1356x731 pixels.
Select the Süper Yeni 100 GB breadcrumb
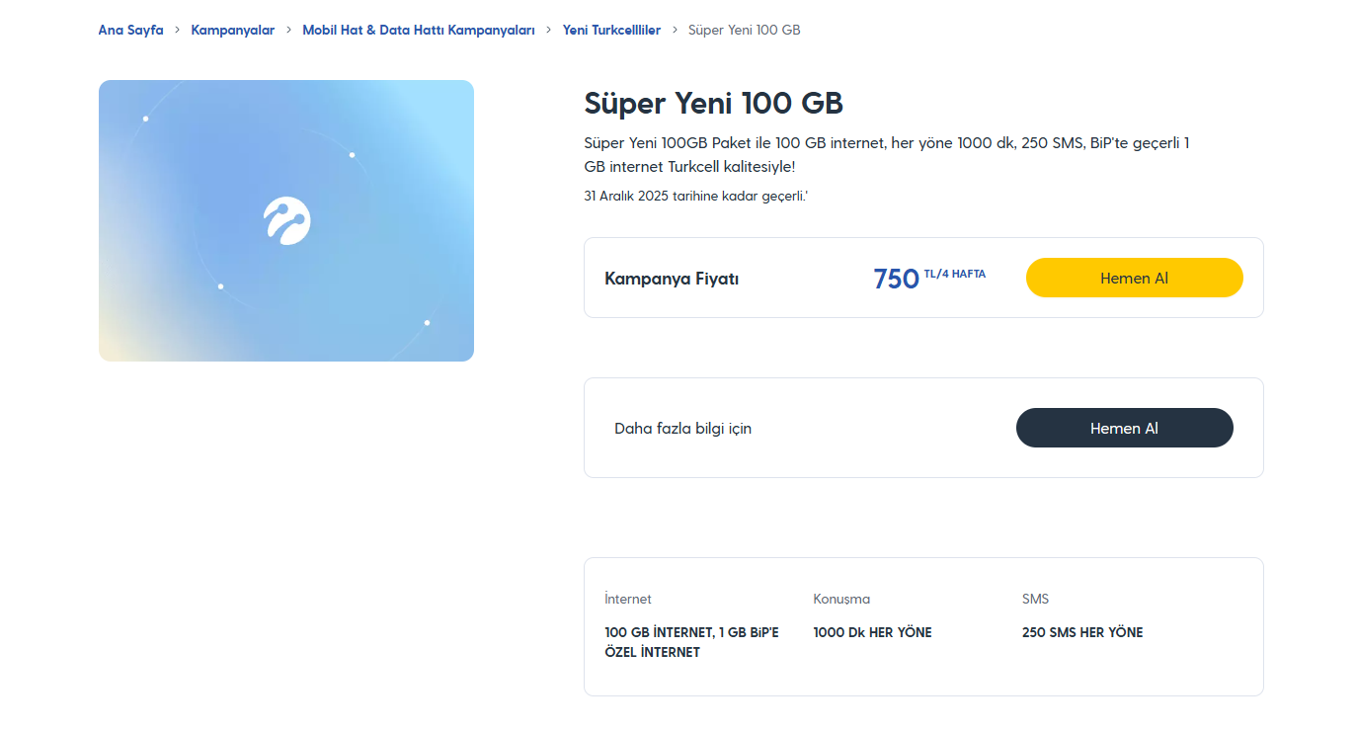744,30
